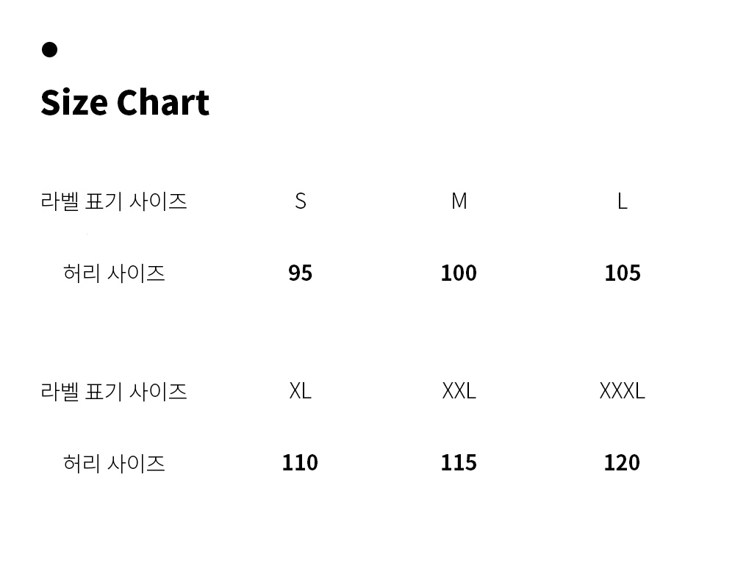This screenshot has height=588, width=735.
Task: Click the waist value 115
Action: click(459, 463)
